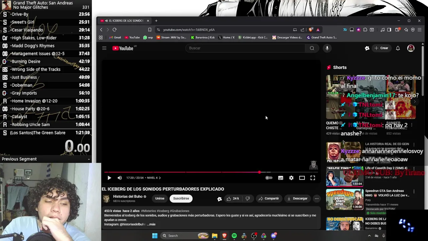Like the video with the 24 k thumbs-up

(233, 198)
